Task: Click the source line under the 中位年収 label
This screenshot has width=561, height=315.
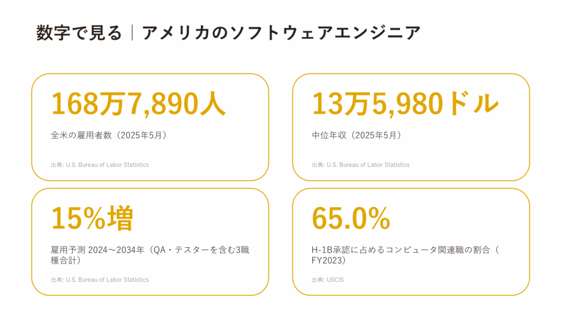Action: [360, 165]
